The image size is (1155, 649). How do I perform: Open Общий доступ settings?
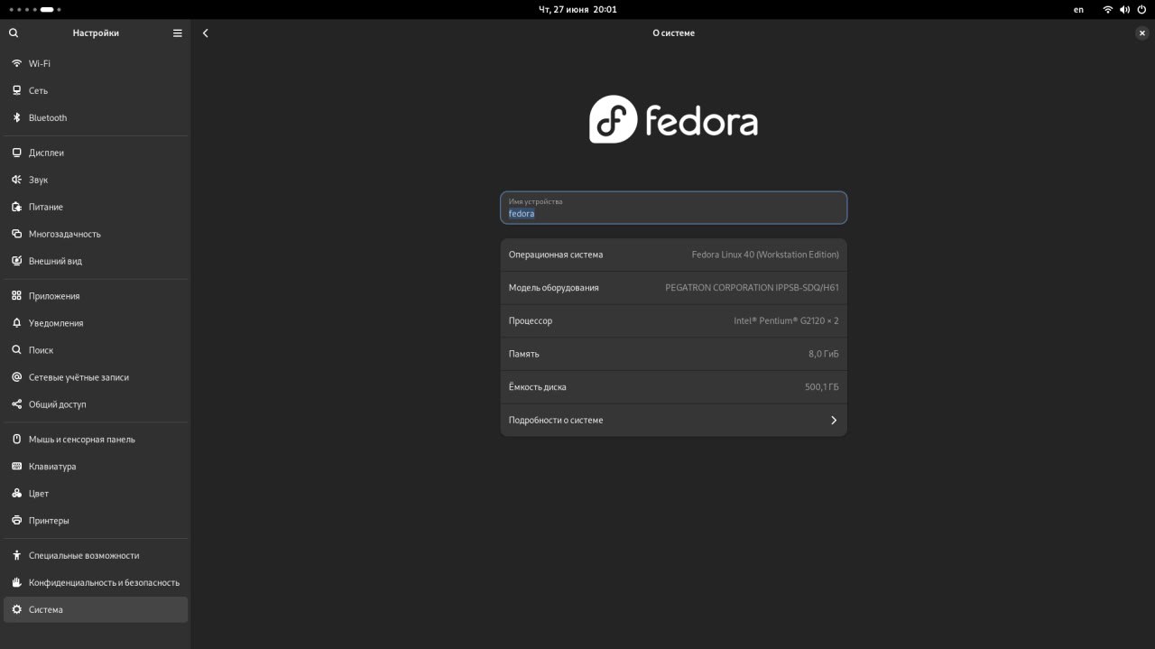[x=96, y=404]
